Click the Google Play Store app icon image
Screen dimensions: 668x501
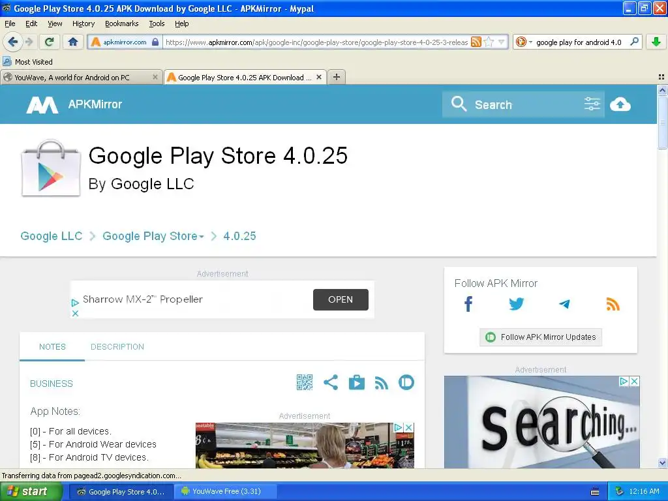(x=51, y=168)
